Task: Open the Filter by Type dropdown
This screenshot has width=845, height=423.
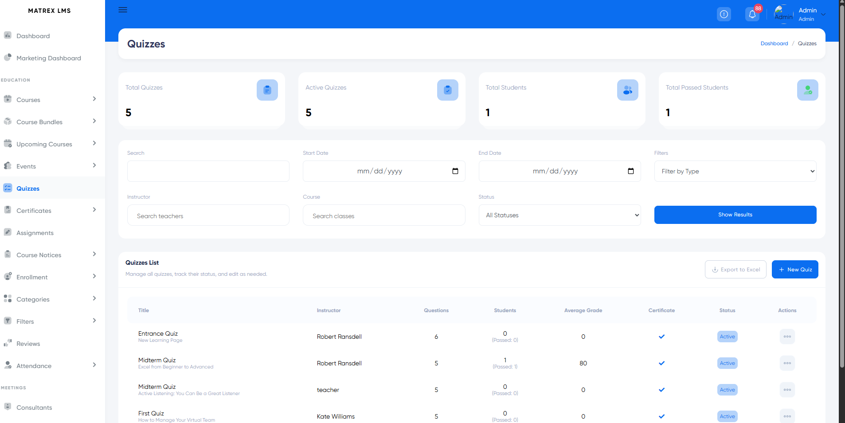Action: 735,171
